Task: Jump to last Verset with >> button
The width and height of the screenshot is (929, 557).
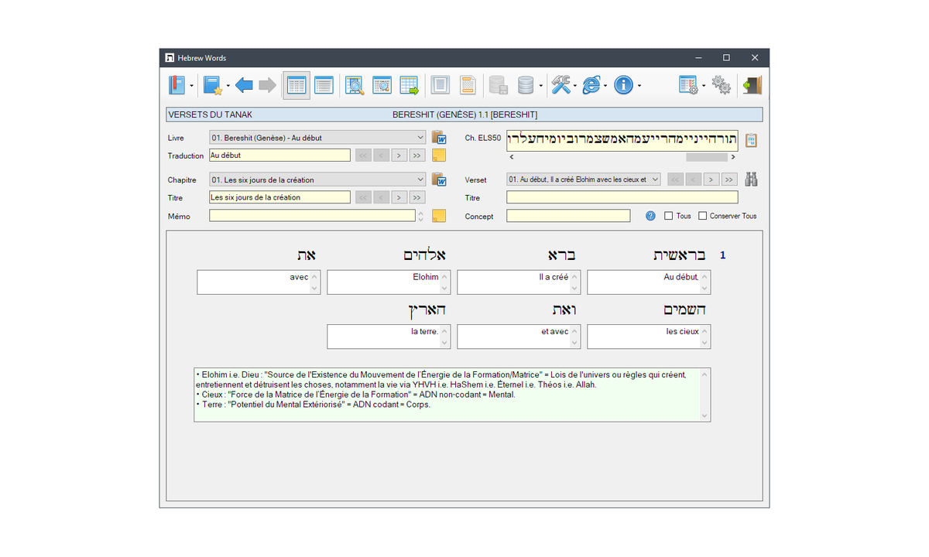Action: [x=729, y=179]
